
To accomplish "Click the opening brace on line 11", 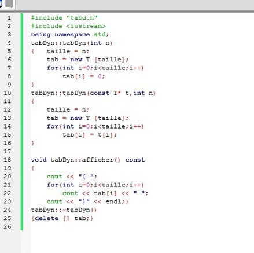I will [x=33, y=101].
